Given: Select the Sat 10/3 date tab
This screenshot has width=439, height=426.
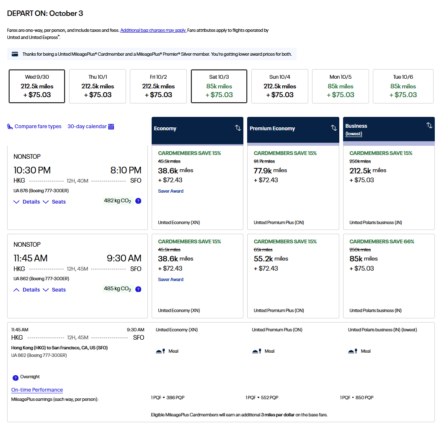Looking at the screenshot, I should (x=219, y=86).
